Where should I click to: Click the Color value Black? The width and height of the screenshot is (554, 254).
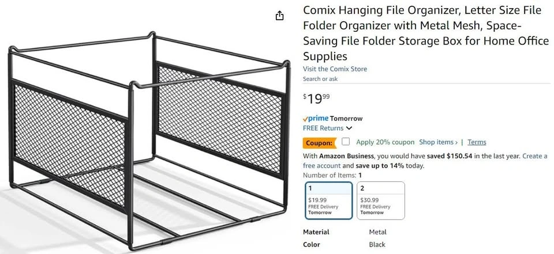[x=377, y=244]
